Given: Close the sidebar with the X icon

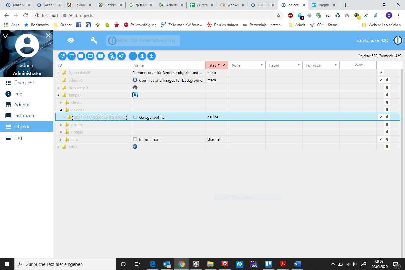Looking at the screenshot, I should click(x=48, y=36).
